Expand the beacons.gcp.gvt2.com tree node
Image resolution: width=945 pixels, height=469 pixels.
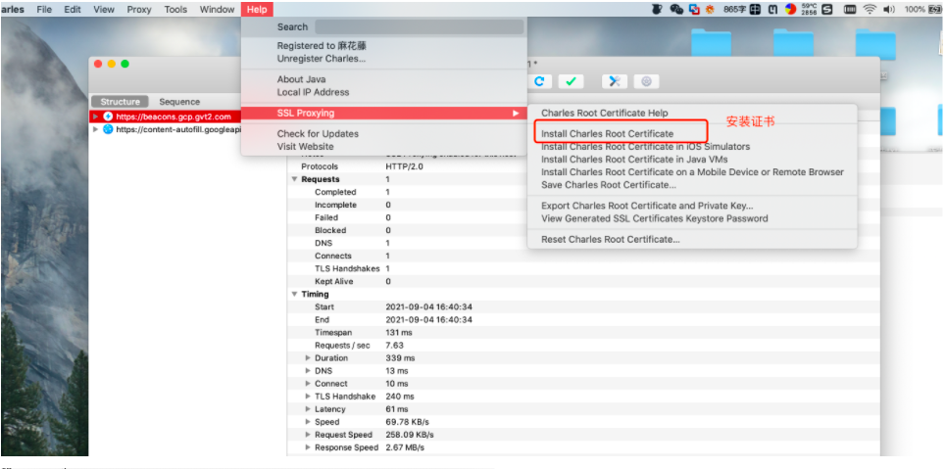tap(95, 117)
